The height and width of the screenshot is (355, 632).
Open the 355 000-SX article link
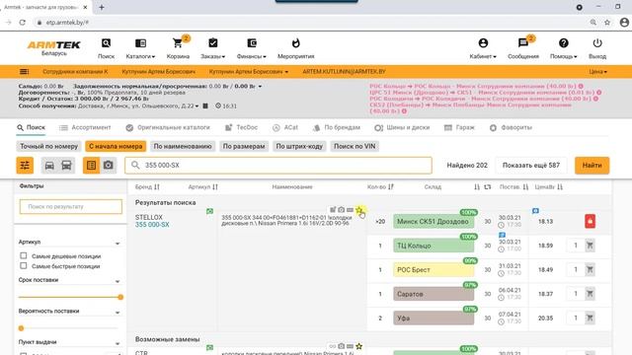tap(152, 225)
